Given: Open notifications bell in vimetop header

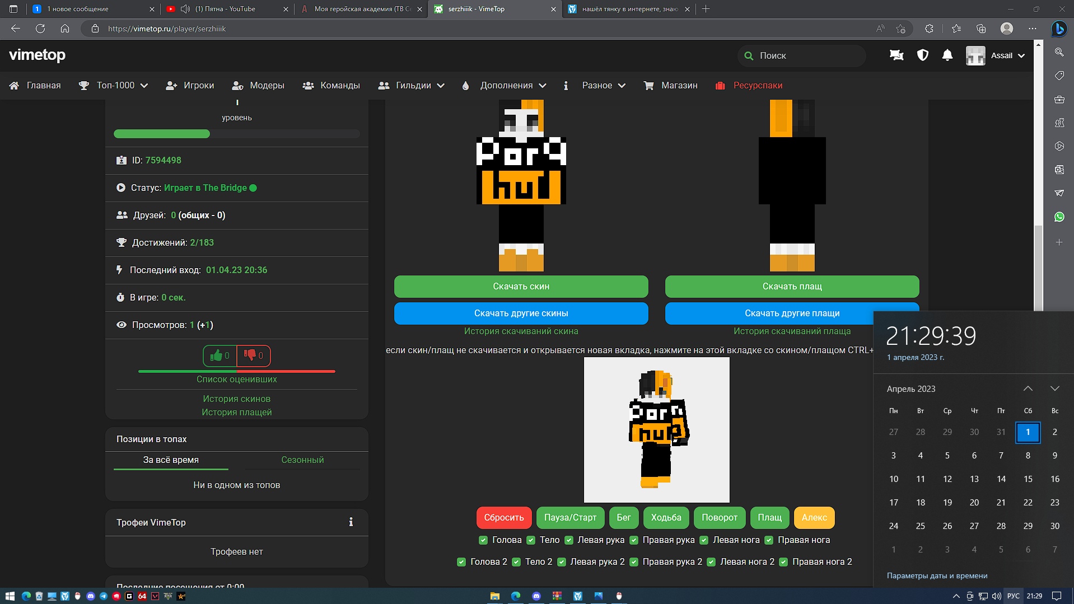Looking at the screenshot, I should click(947, 55).
